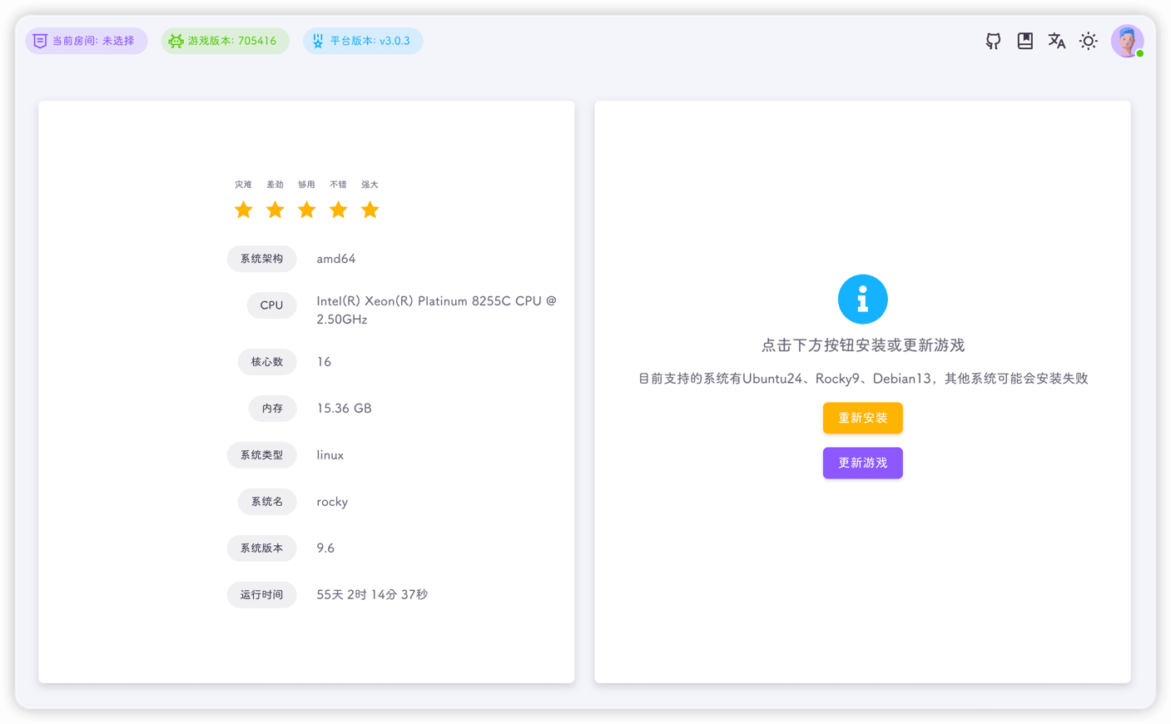Click the 平台版本: v3.0.3 badge
Image resolution: width=1171 pixels, height=724 pixels.
pyautogui.click(x=363, y=40)
